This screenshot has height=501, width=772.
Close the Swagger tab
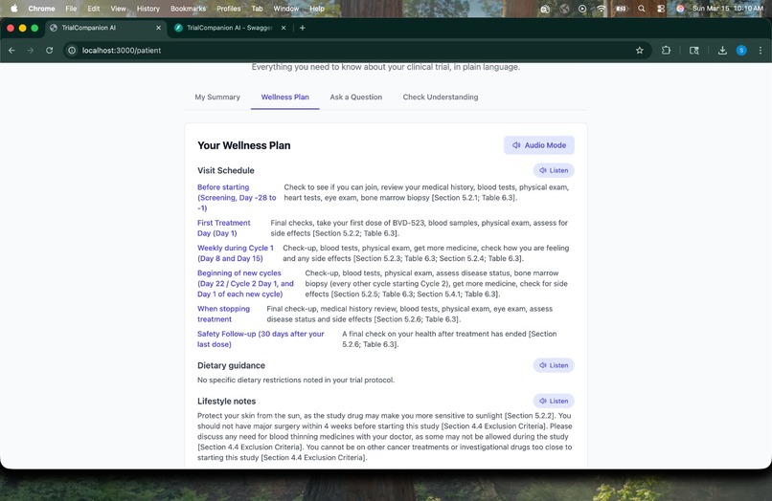coord(284,28)
